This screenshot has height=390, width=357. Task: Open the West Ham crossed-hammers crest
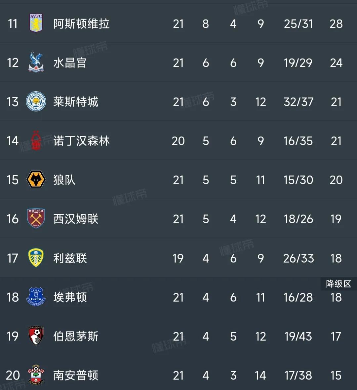[36, 219]
